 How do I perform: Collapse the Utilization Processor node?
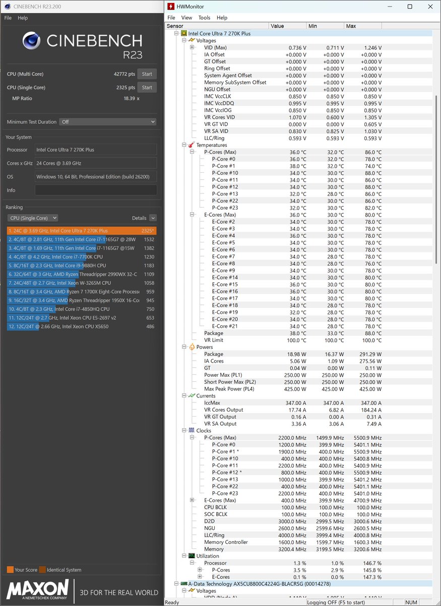click(x=192, y=563)
